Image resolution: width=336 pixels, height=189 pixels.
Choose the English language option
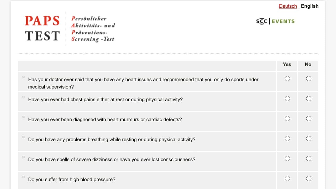310,6
